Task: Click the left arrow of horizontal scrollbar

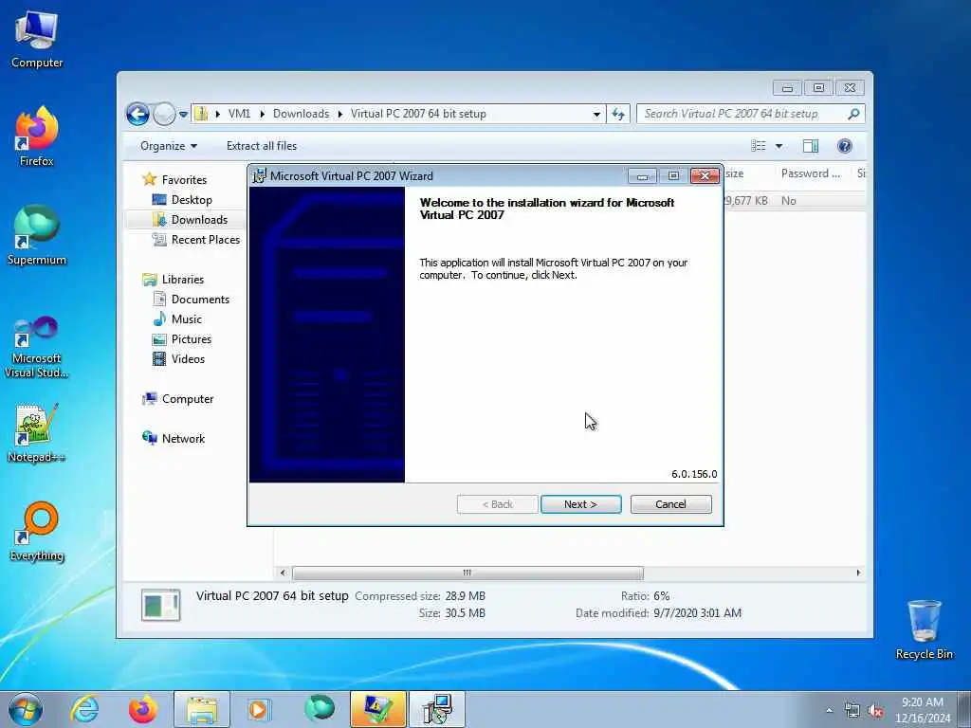Action: pos(283,573)
